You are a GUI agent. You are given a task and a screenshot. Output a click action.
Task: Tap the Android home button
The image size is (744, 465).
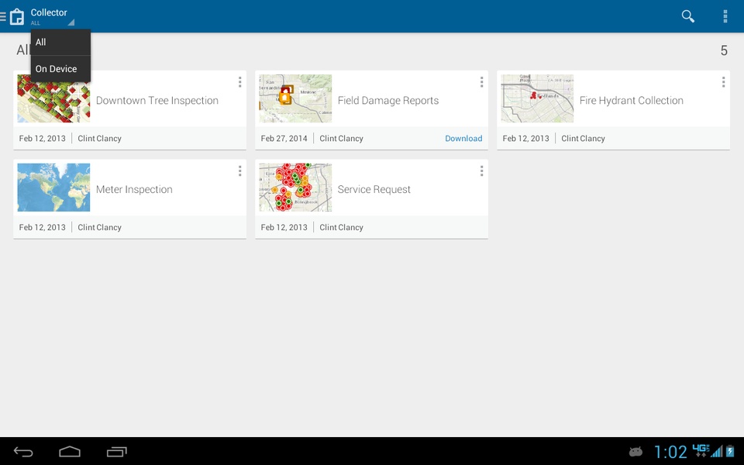tap(70, 452)
